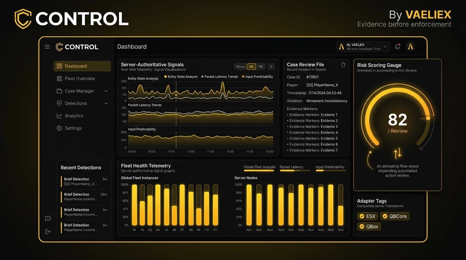Click Case ID #73921
The width and height of the screenshot is (466, 260).
click(x=313, y=77)
